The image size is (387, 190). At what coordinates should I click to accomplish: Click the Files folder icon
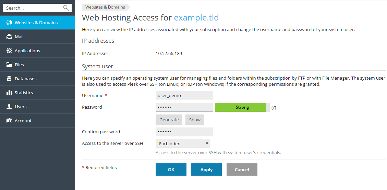click(x=9, y=65)
